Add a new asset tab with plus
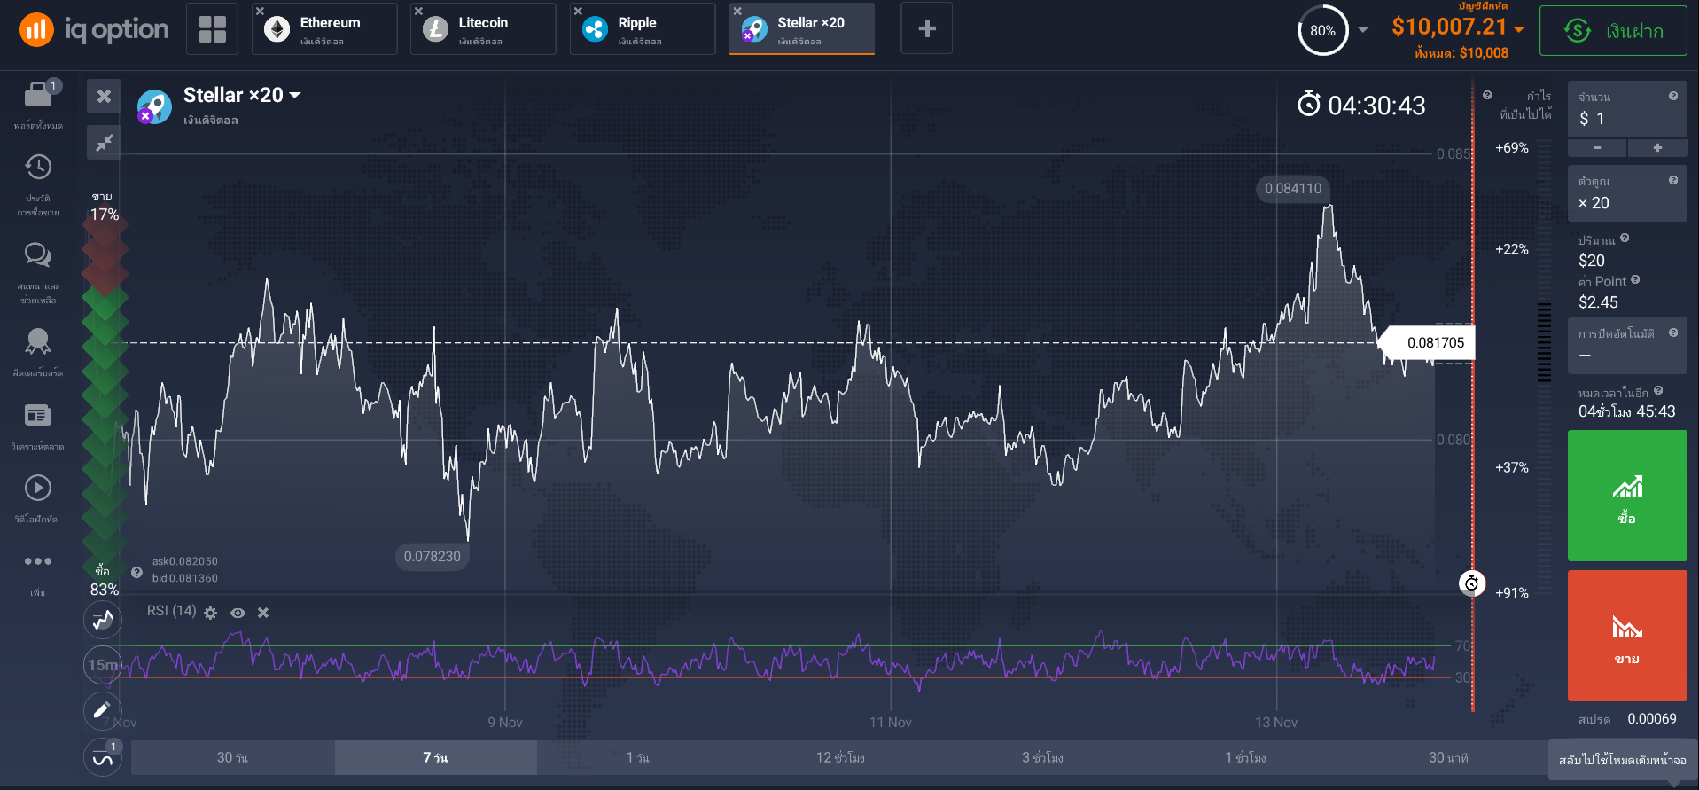1699x790 pixels. click(x=927, y=29)
